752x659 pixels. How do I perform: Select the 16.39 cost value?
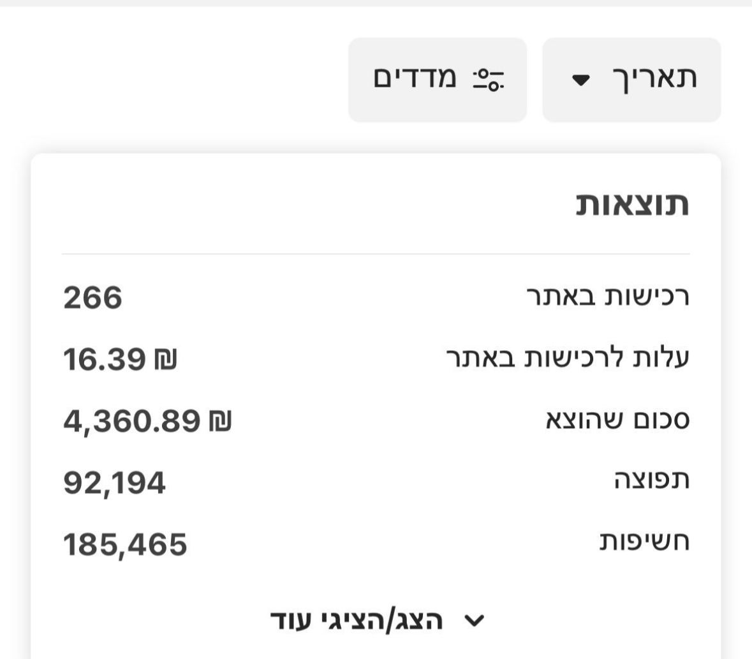pos(105,360)
